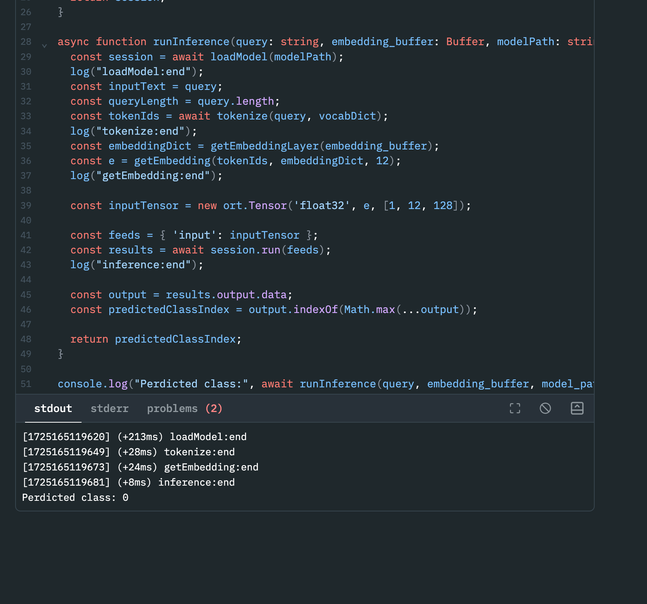Image resolution: width=647 pixels, height=604 pixels.
Task: Switch to the stderr tab
Action: 109,409
